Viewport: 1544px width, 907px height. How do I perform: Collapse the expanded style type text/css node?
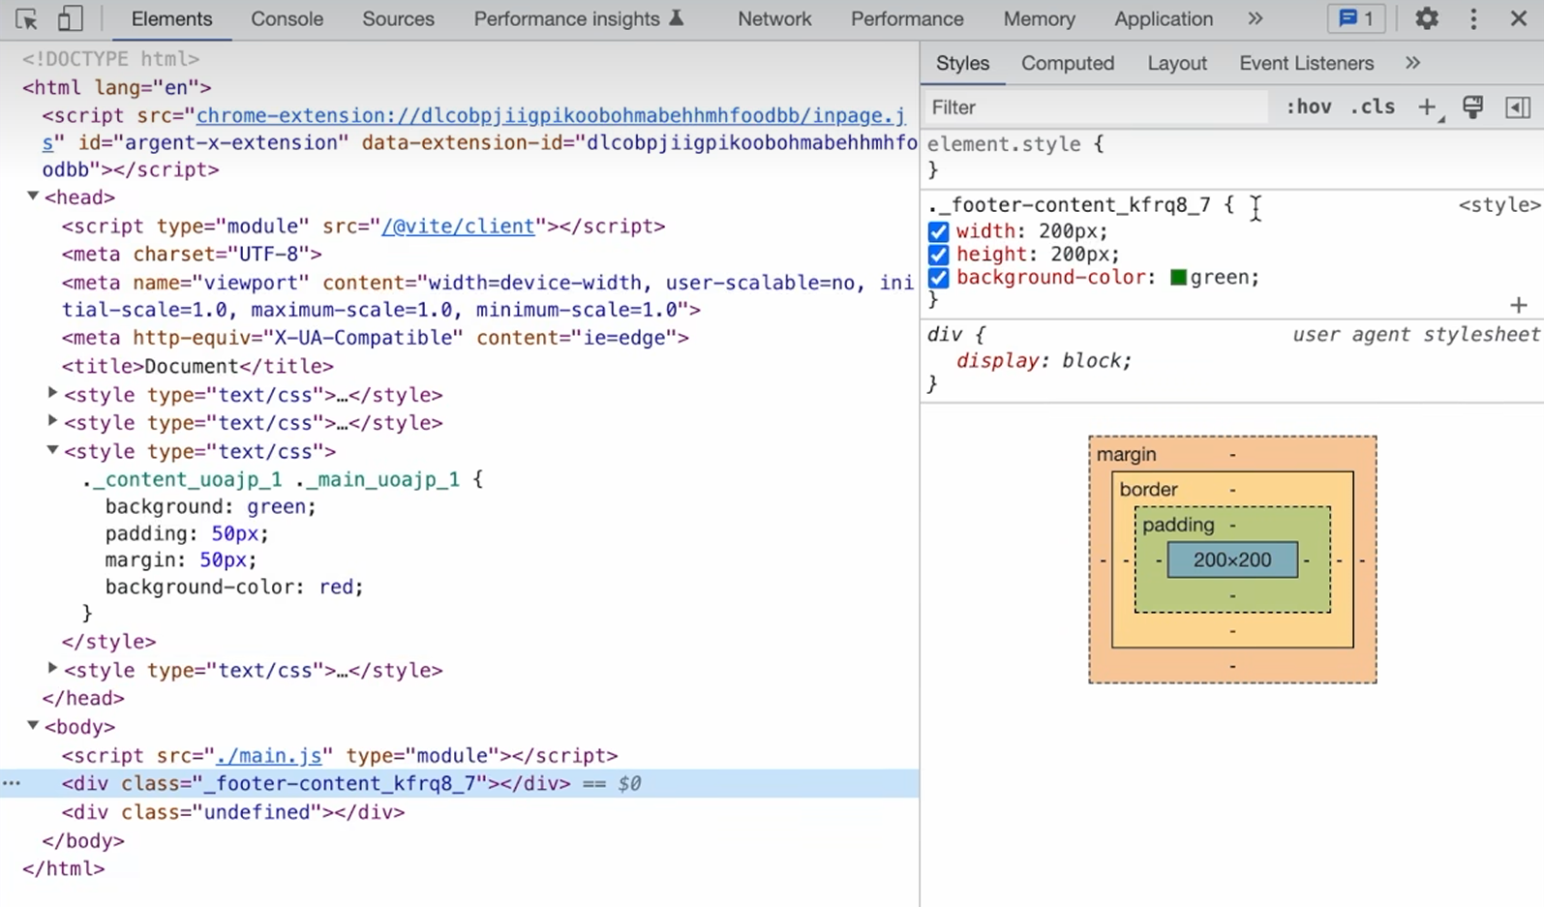[x=53, y=451]
